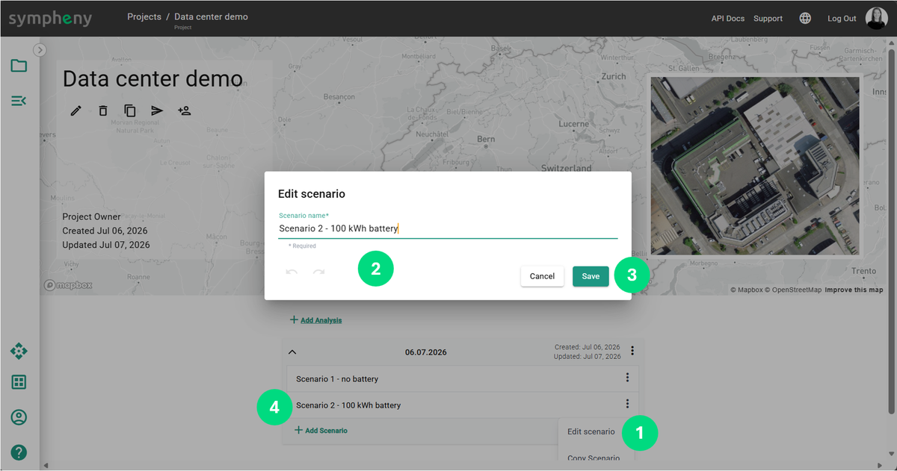Collapse the 06.07.2026 analysis chevron

click(x=292, y=352)
